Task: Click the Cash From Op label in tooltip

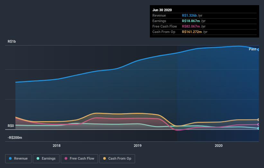Action: 164,32
